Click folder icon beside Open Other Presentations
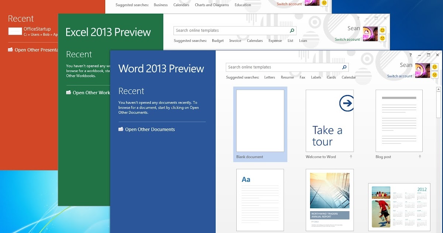The image size is (443, 233). point(10,50)
